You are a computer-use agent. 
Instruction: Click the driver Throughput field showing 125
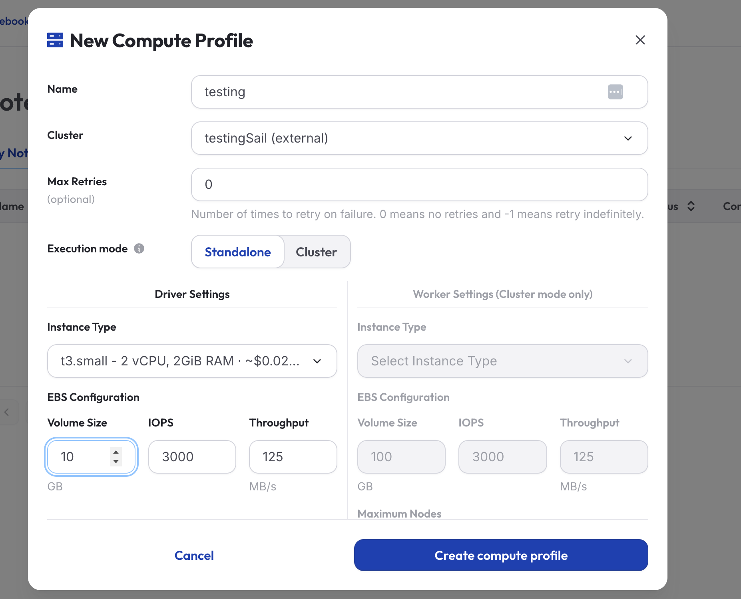click(x=293, y=457)
